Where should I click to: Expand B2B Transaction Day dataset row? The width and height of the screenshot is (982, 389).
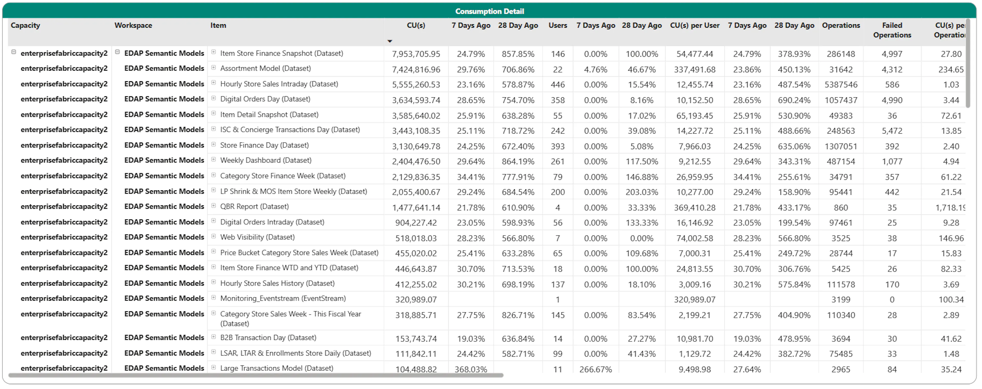tap(214, 337)
